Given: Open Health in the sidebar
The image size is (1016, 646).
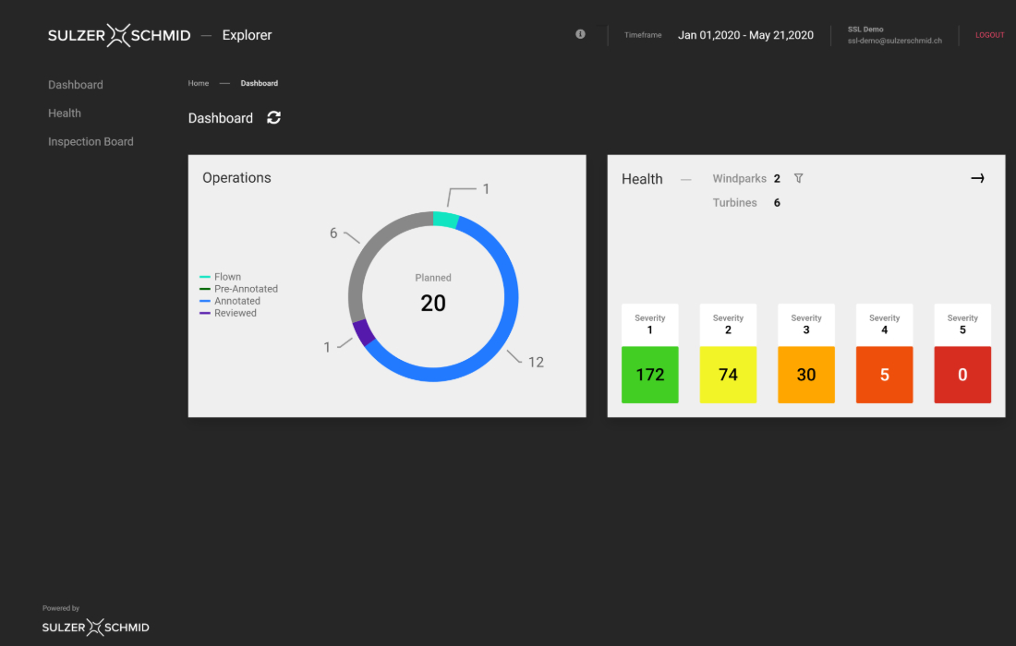Looking at the screenshot, I should tap(64, 114).
